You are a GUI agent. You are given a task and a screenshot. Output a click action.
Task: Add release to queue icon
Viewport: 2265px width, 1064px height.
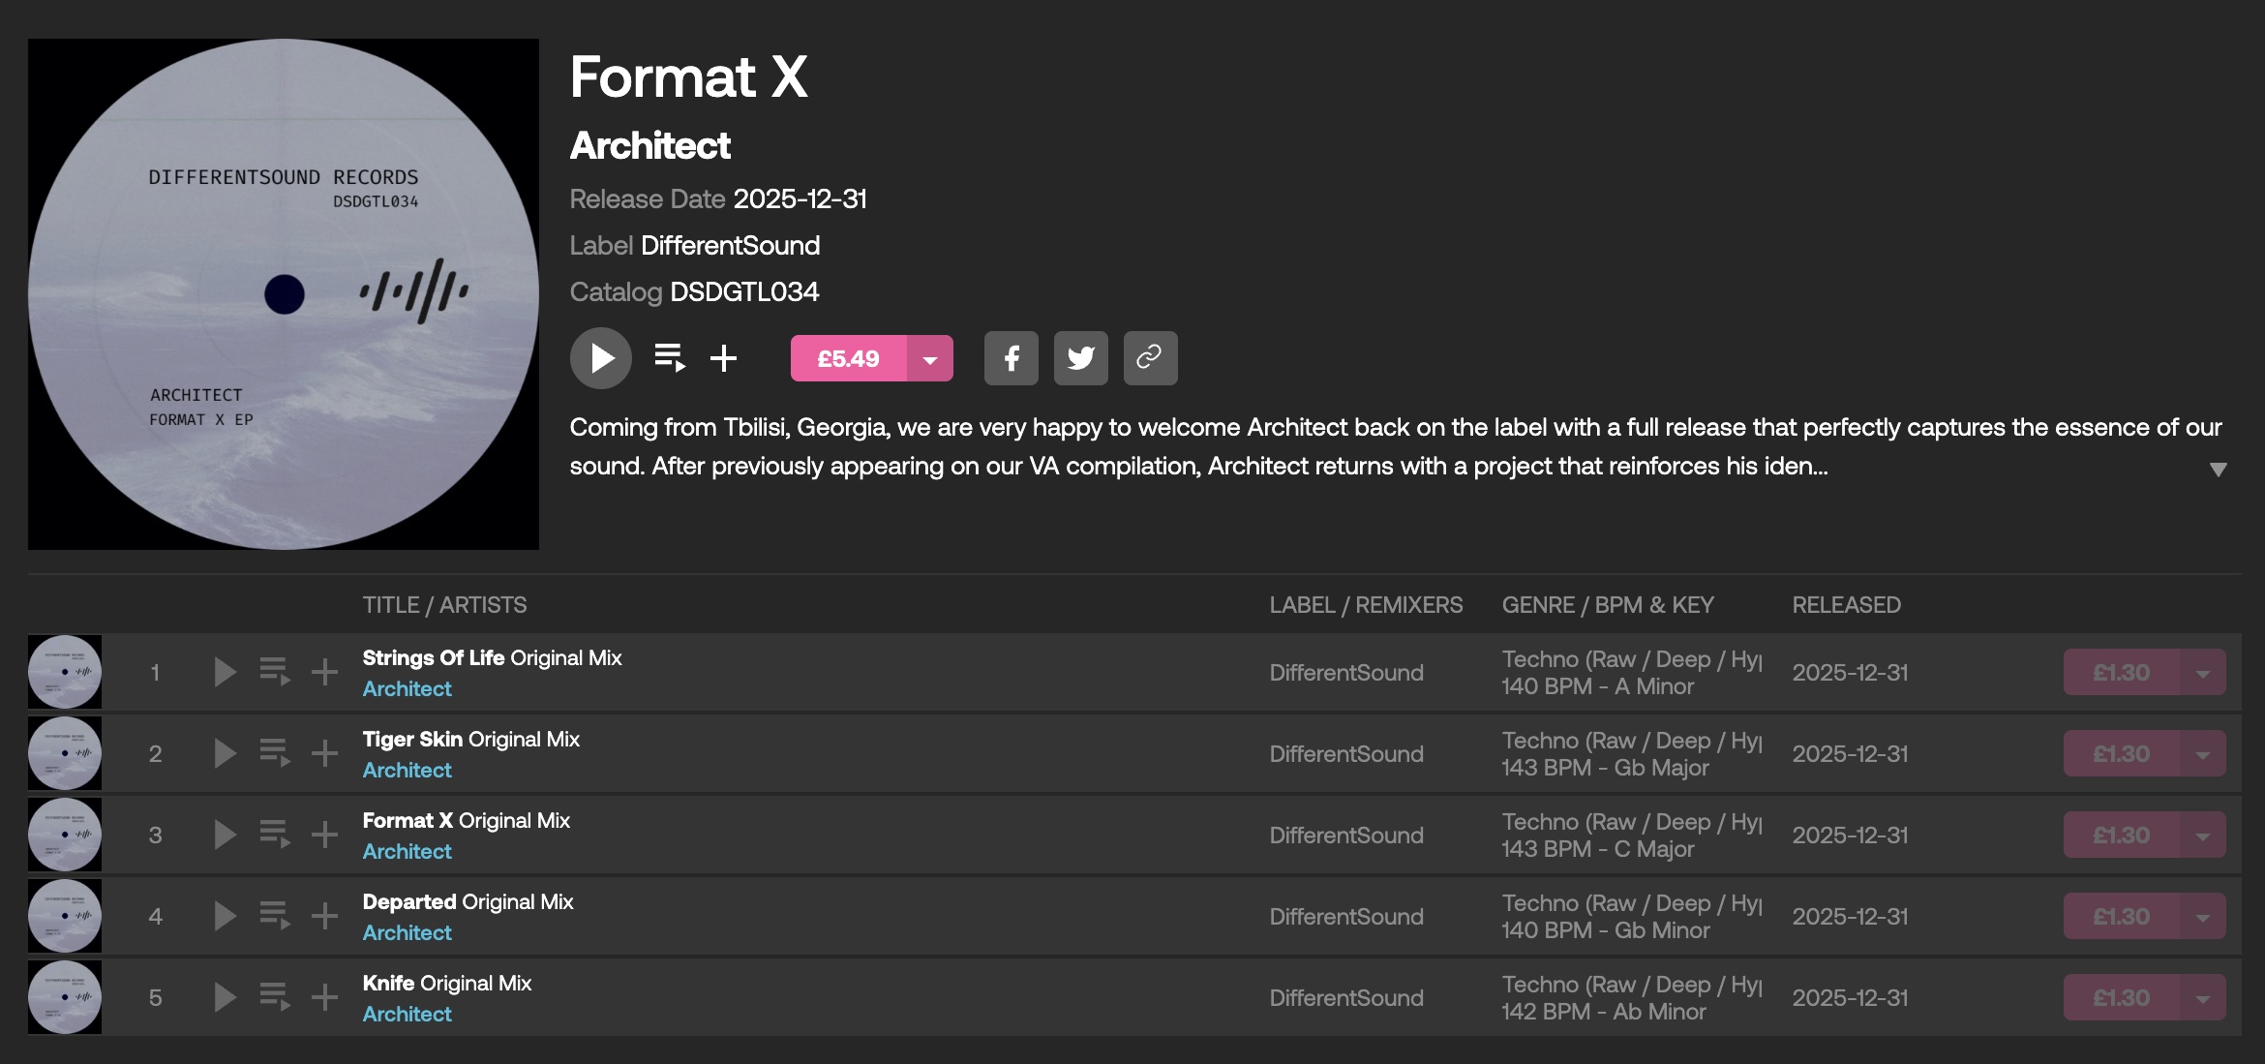point(670,358)
